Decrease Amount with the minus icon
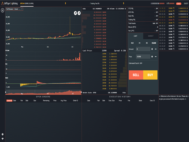189x142 pixels. pos(156,49)
